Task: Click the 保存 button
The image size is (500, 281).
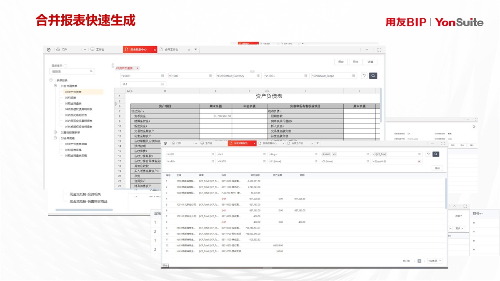Action: click(341, 62)
